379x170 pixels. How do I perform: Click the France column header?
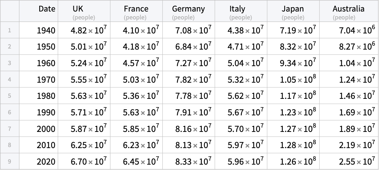pyautogui.click(x=136, y=11)
